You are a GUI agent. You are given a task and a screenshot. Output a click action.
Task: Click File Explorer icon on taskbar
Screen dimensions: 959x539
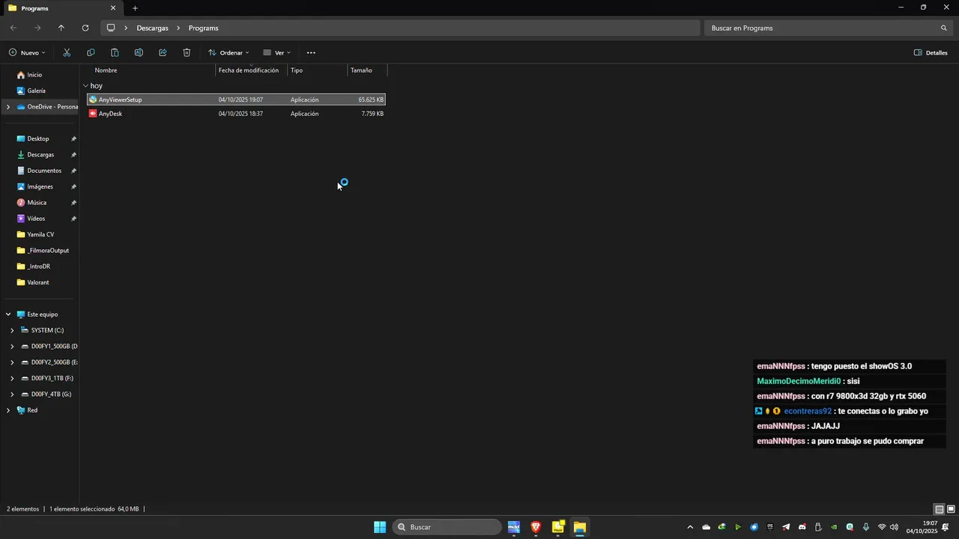click(x=579, y=527)
